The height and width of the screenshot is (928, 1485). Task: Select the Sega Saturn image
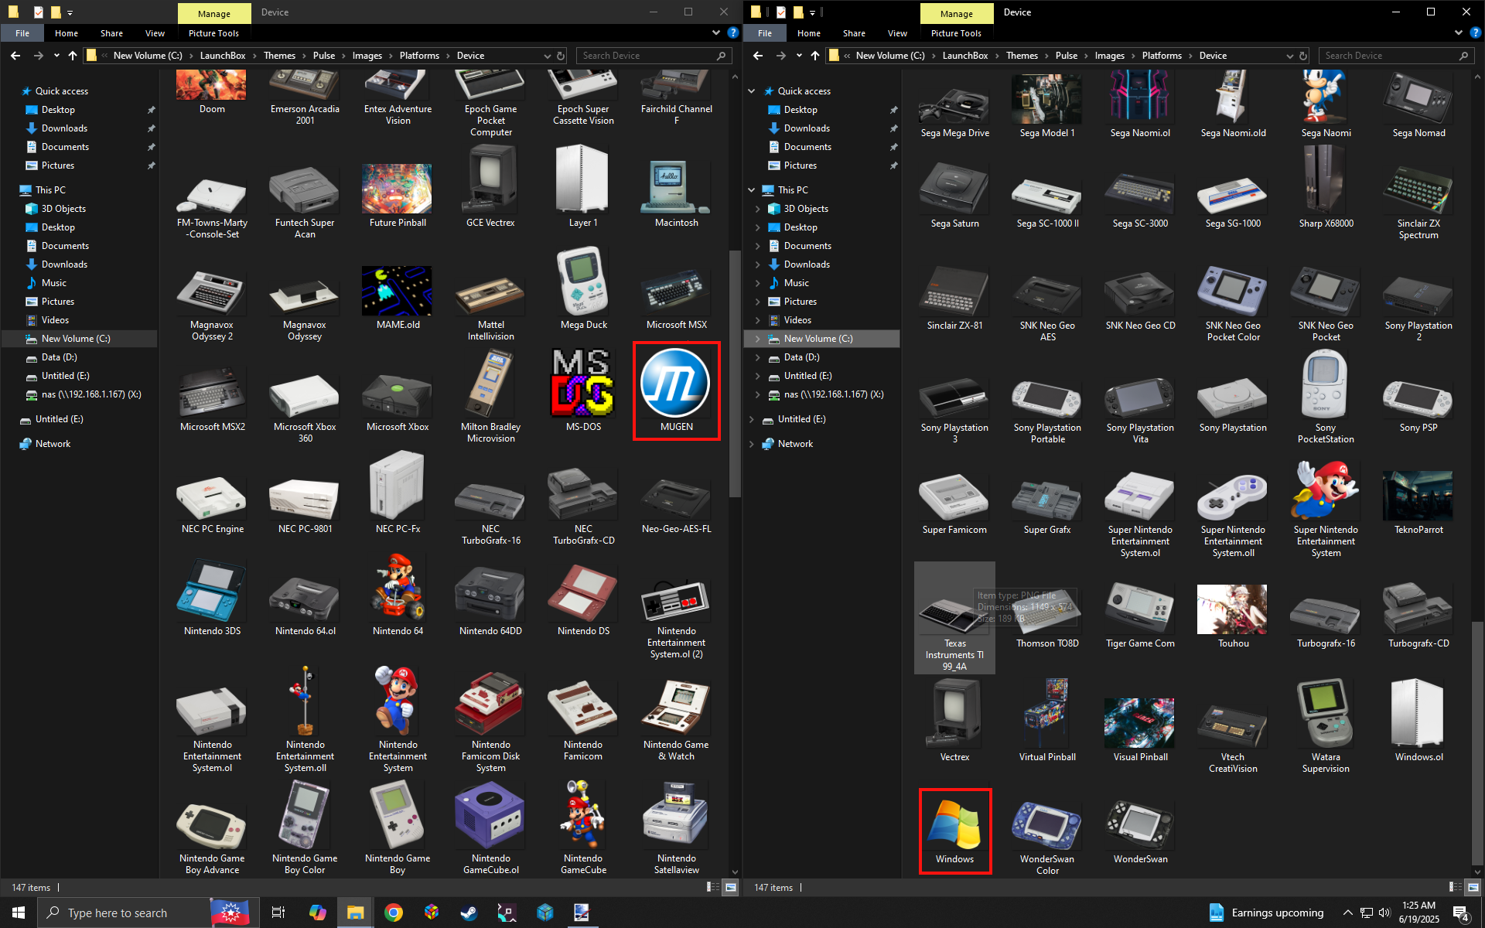pos(954,195)
